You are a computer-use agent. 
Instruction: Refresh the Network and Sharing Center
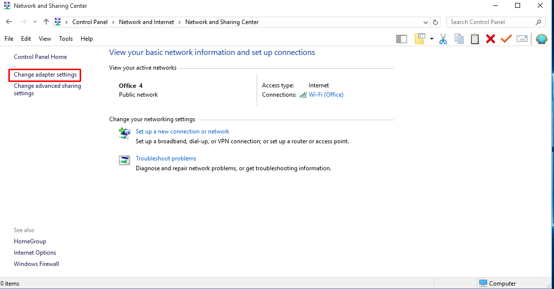(436, 22)
